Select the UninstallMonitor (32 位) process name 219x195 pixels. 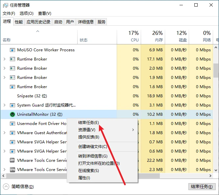(x=40, y=114)
